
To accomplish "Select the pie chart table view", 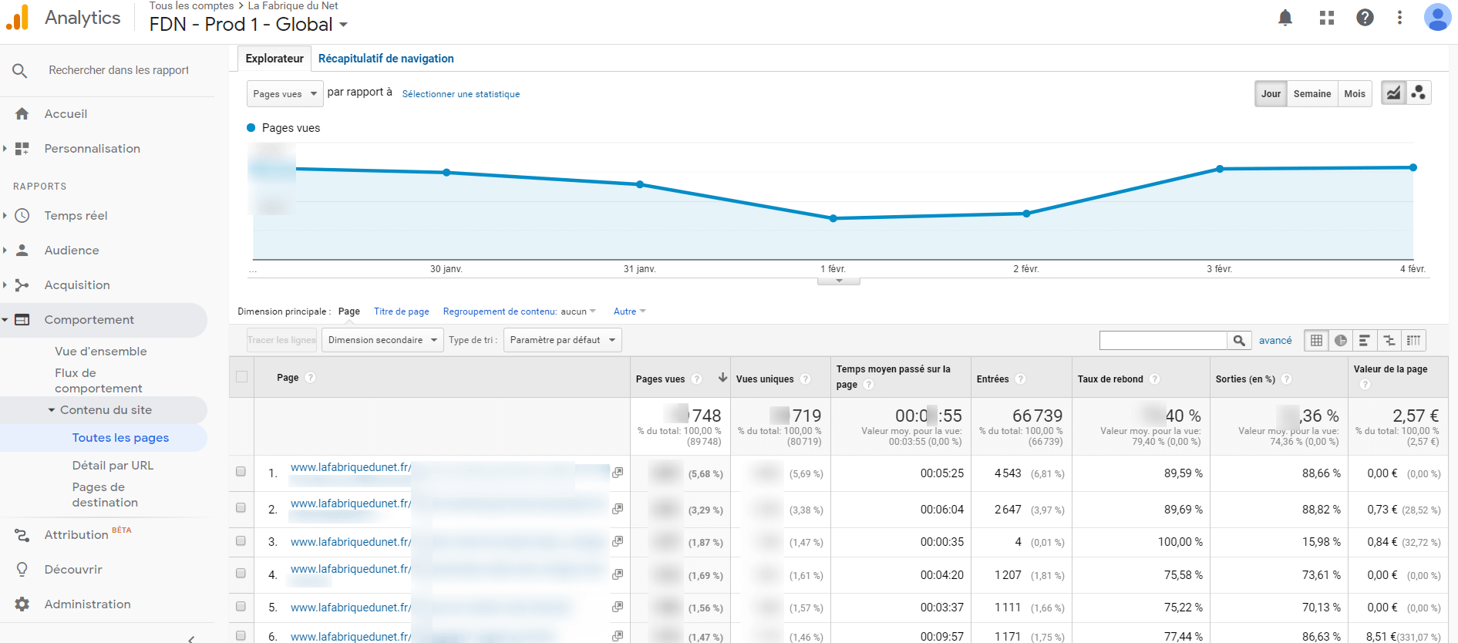I will coord(1341,340).
